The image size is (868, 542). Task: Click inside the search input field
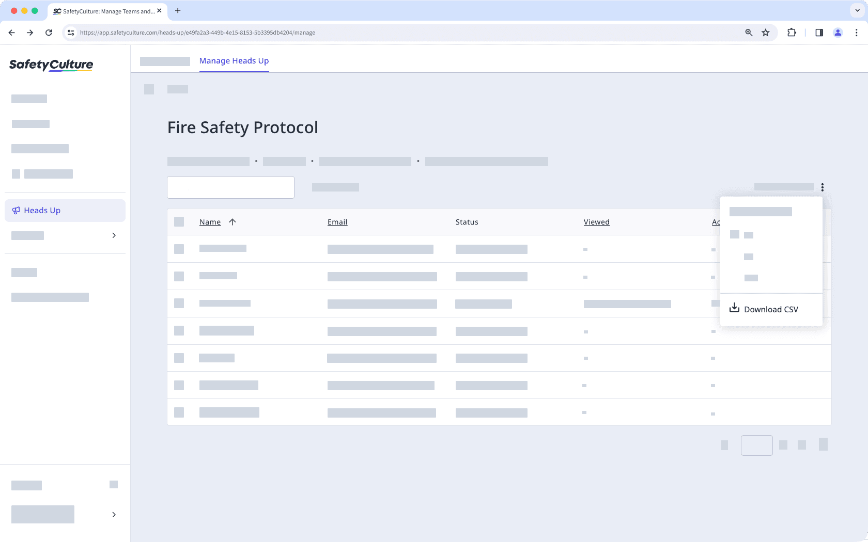click(230, 187)
